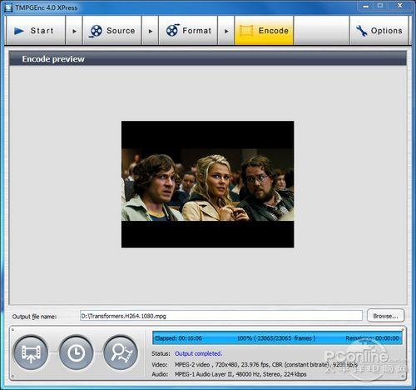
Task: Click the arrow between Source and Format
Action: point(150,31)
